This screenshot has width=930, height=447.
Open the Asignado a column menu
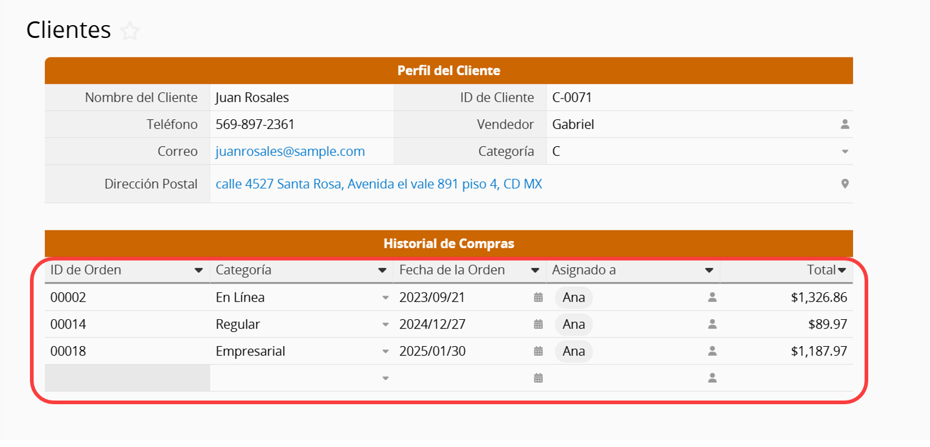pos(709,270)
